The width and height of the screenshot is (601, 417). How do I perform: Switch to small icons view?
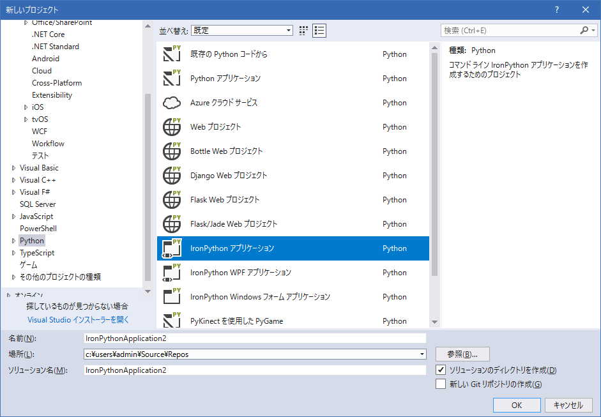[303, 31]
